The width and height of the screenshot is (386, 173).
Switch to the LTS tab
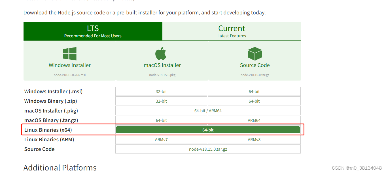pyautogui.click(x=93, y=31)
